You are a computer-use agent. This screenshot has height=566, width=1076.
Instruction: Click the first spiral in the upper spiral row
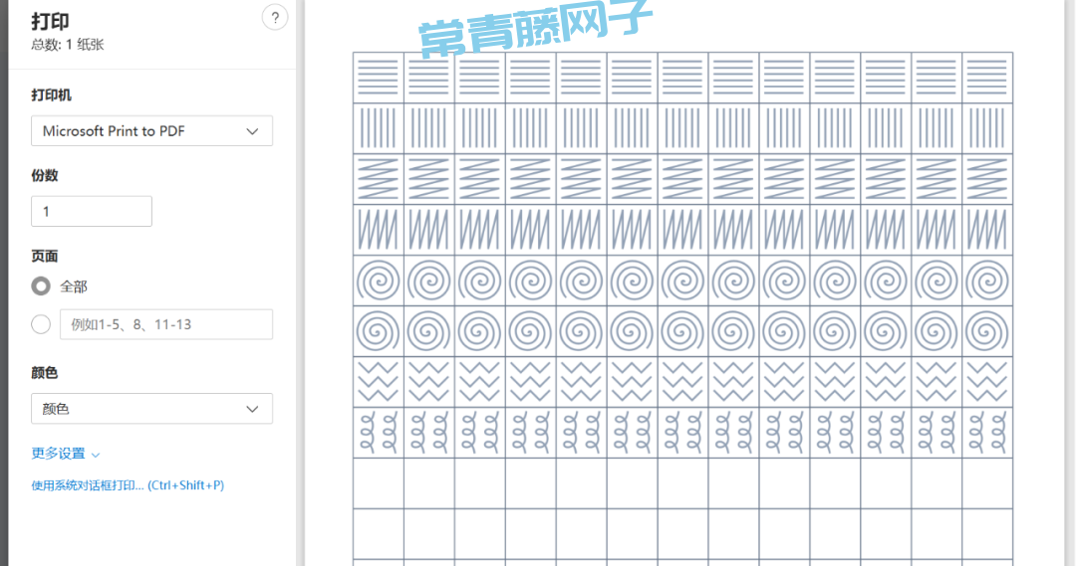[x=379, y=281]
